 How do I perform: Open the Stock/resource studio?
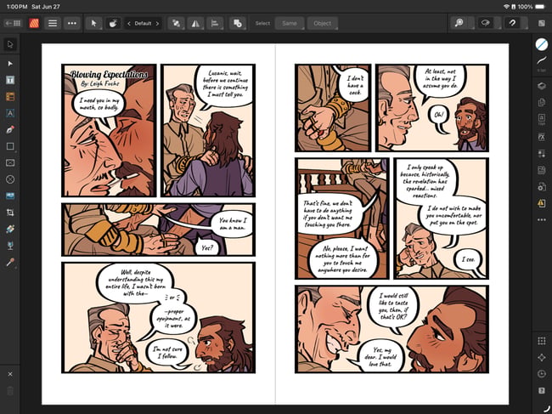542,187
